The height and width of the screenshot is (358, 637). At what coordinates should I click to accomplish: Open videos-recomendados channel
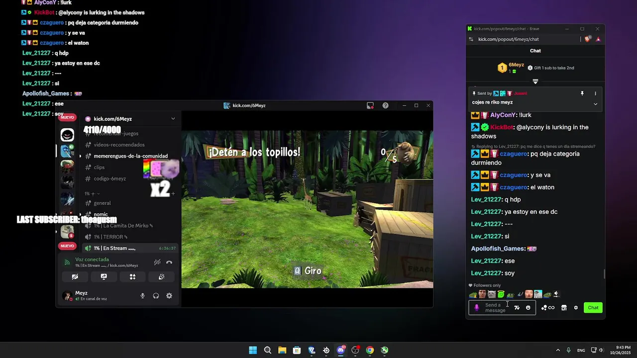point(119,145)
